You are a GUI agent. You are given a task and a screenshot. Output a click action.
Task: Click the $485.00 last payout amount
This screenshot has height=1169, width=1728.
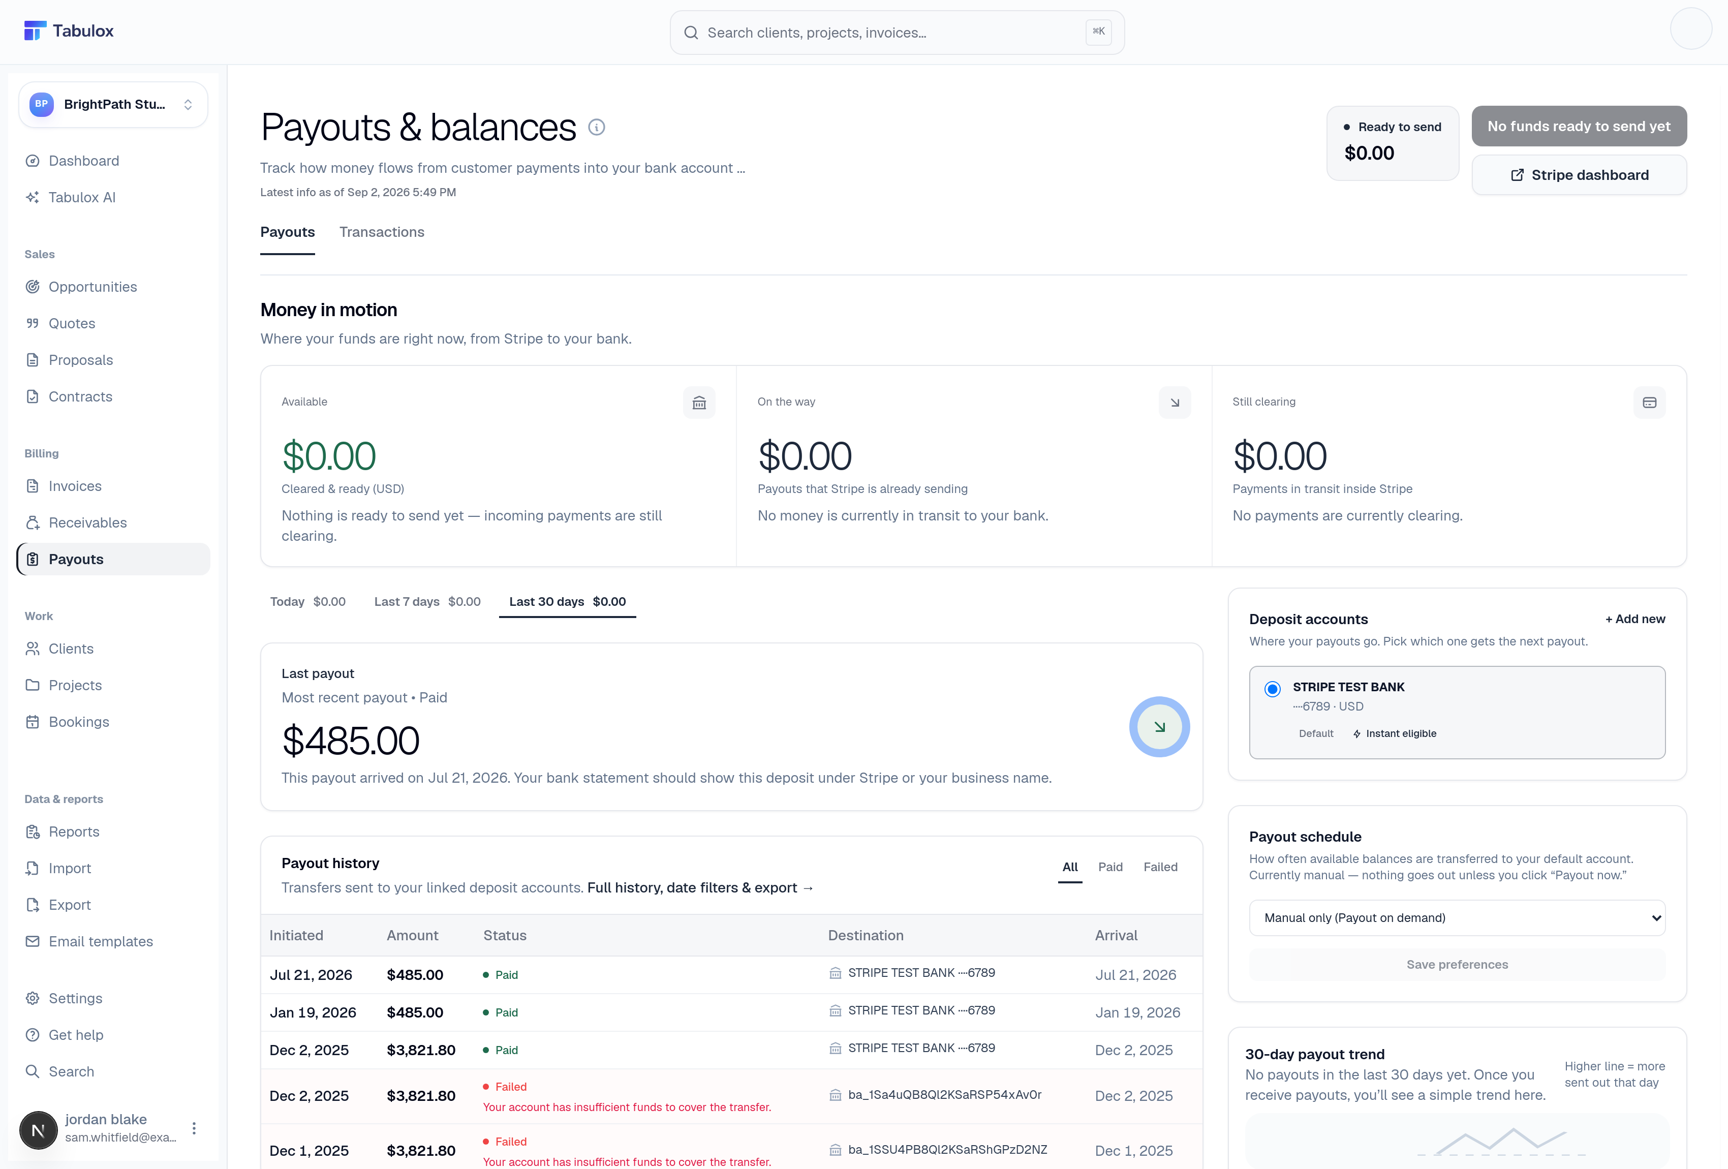click(350, 741)
